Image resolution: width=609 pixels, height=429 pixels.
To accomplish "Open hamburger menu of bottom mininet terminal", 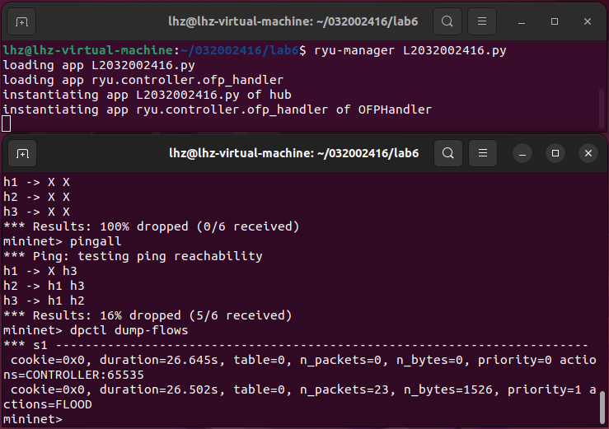I will pos(484,153).
